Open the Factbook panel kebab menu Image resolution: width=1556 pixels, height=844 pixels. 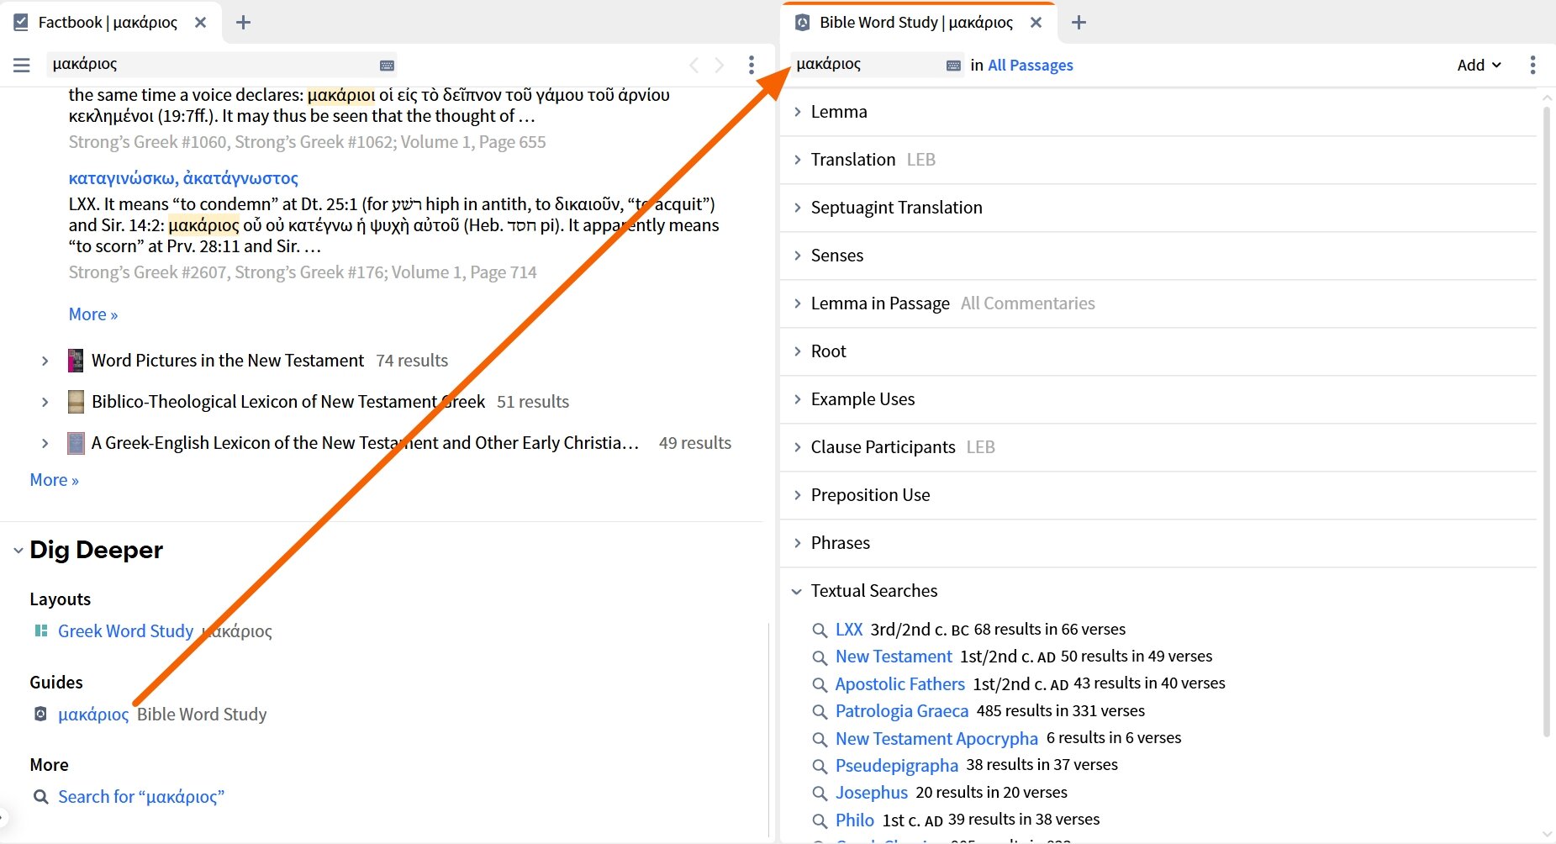751,65
